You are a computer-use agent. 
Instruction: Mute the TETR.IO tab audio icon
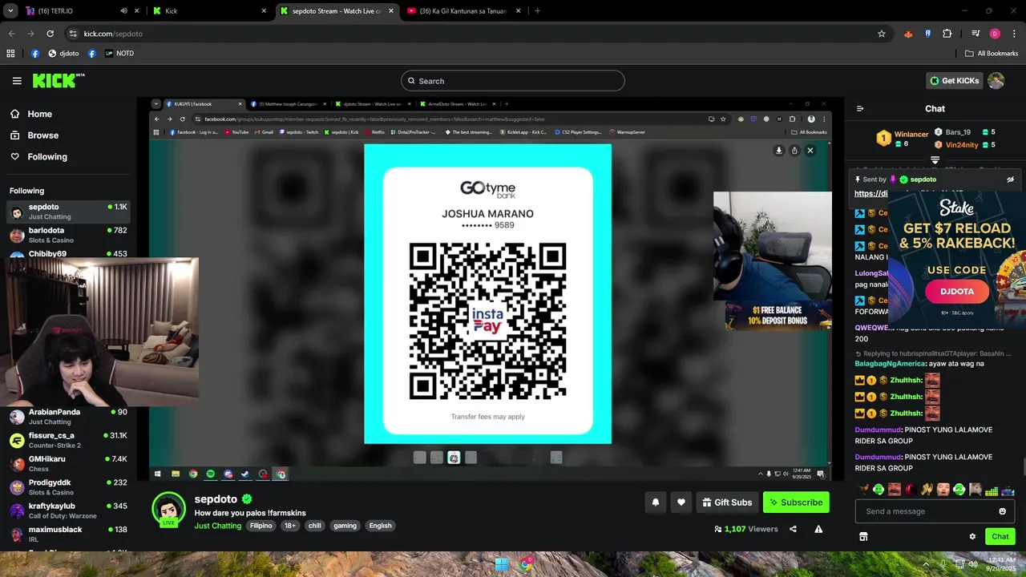[123, 11]
